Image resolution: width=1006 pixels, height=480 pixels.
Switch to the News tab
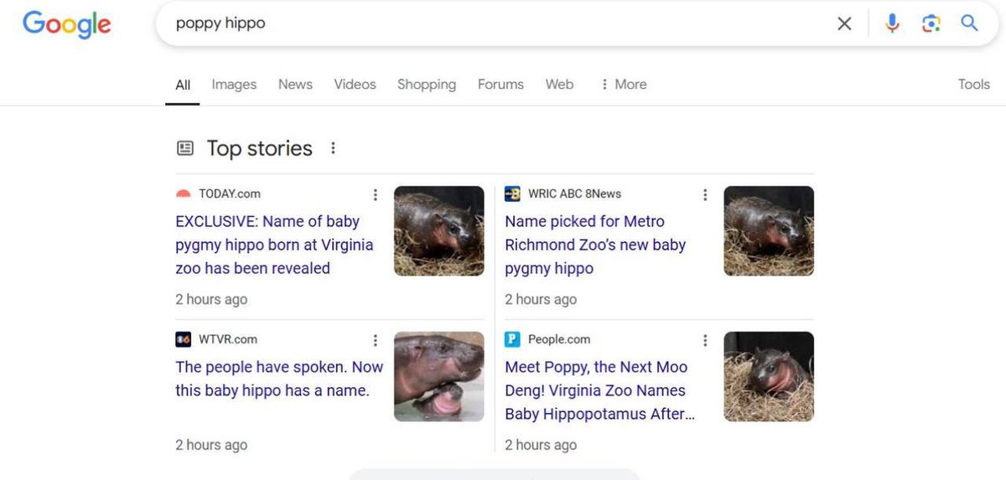point(295,85)
